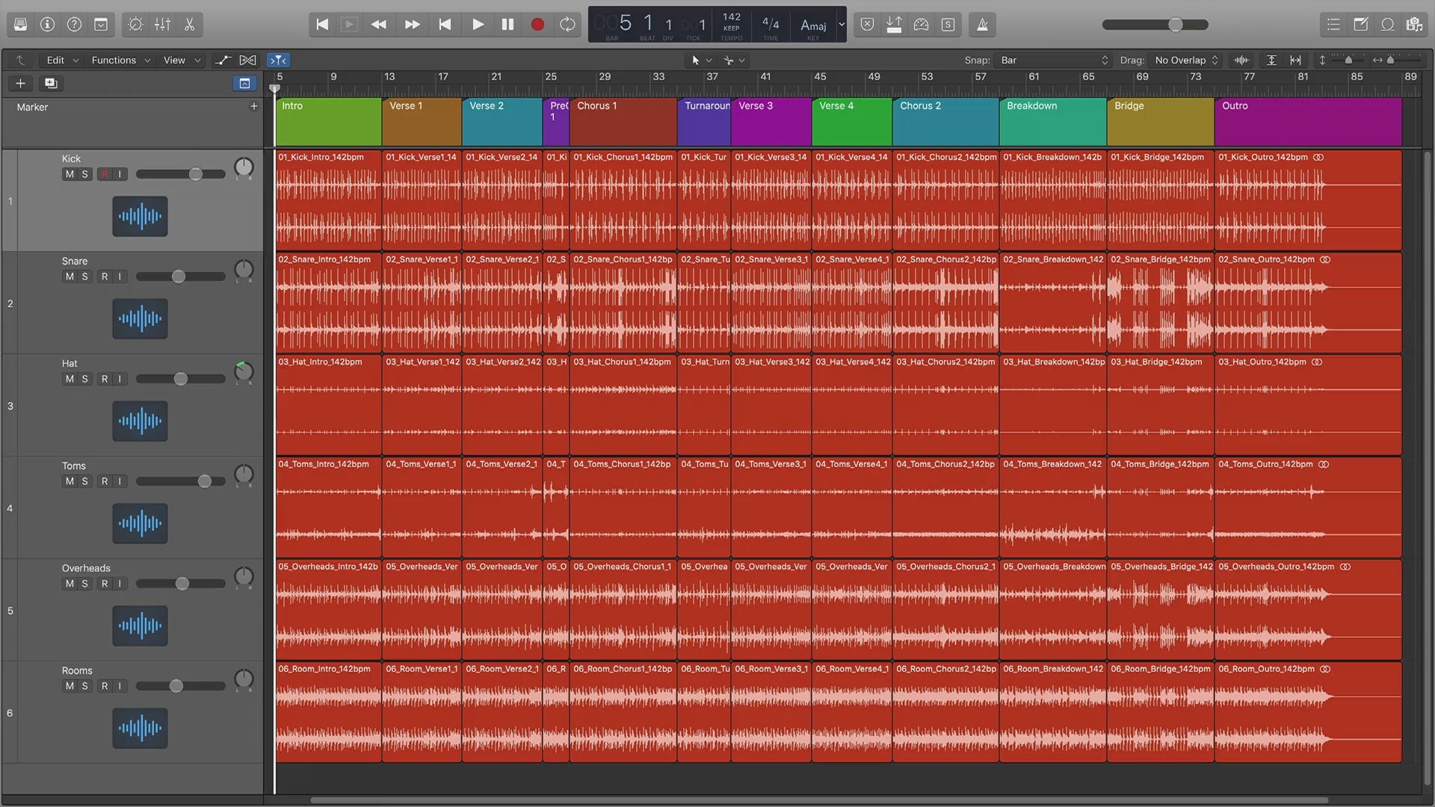
Task: Mute the Kick track
Action: click(70, 174)
